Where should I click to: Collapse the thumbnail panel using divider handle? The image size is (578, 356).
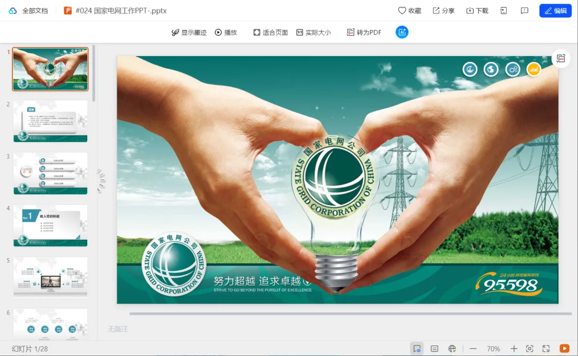click(101, 180)
